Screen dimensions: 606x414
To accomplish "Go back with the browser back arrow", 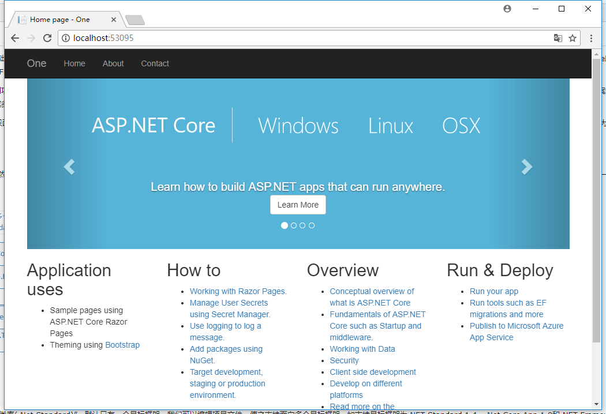I will coord(15,38).
